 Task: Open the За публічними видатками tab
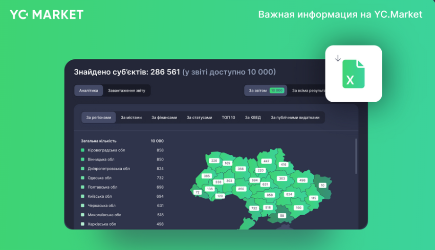pos(295,118)
